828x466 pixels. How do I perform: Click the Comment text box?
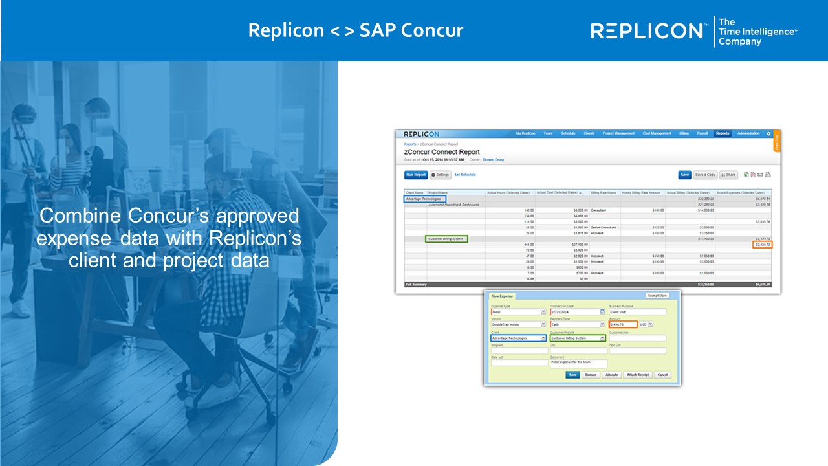click(579, 364)
